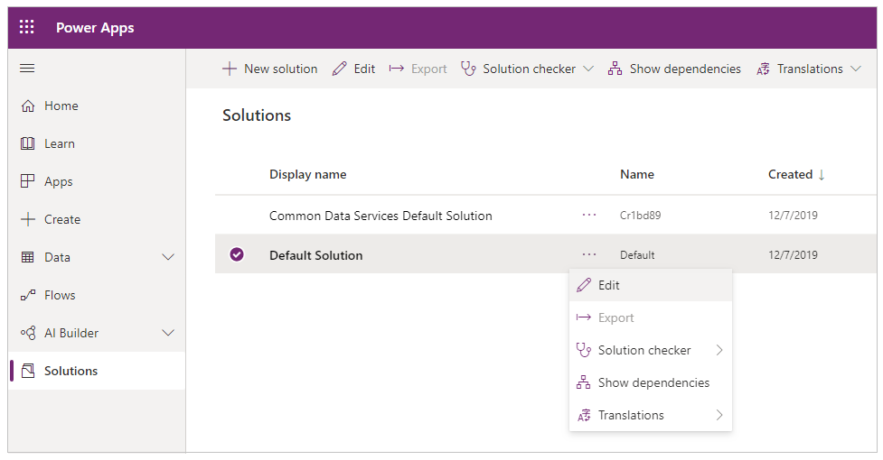Choose Solution checker from context menu
883x460 pixels.
tap(651, 350)
